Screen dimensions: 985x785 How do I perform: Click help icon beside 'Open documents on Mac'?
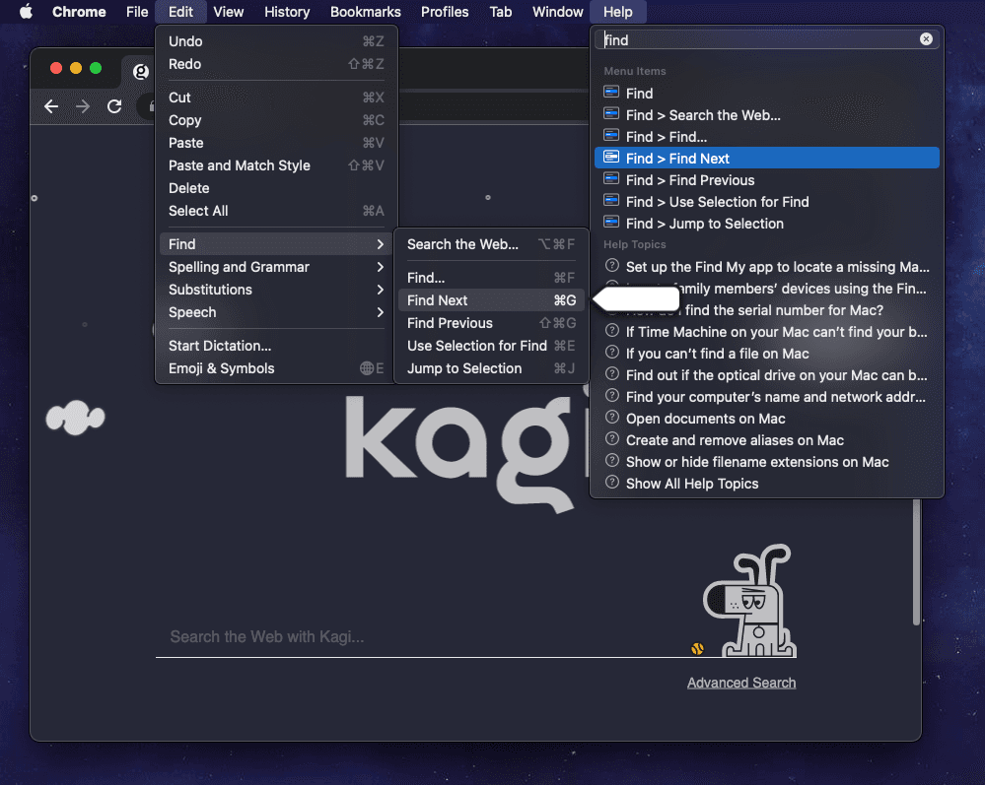click(612, 418)
